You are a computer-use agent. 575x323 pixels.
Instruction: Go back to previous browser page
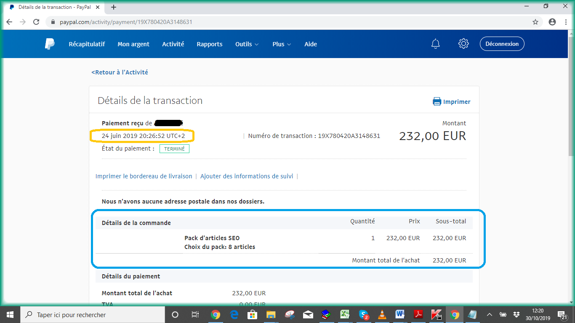point(9,22)
